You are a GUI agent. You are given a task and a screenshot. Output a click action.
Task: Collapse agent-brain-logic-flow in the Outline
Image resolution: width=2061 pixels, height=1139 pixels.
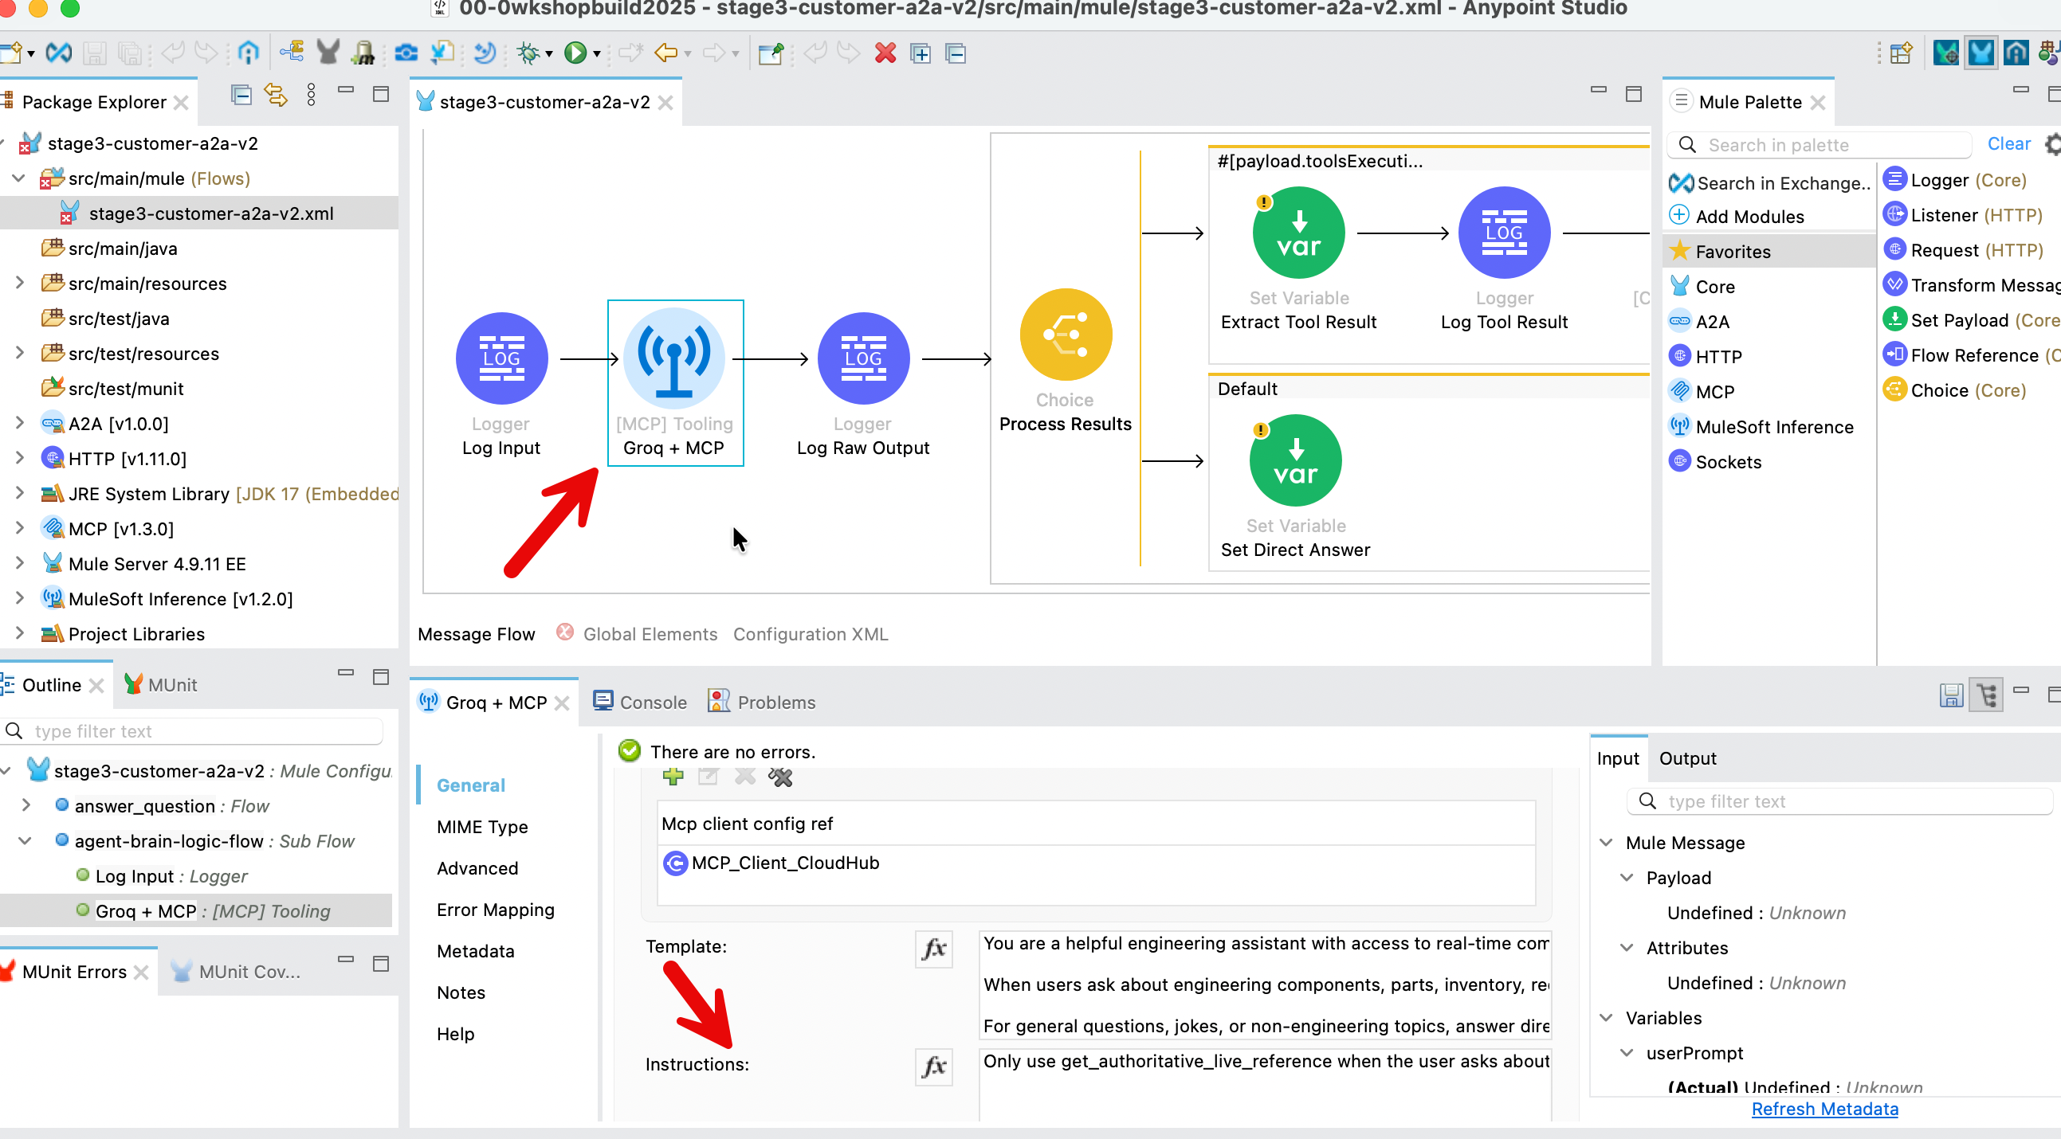coord(25,840)
